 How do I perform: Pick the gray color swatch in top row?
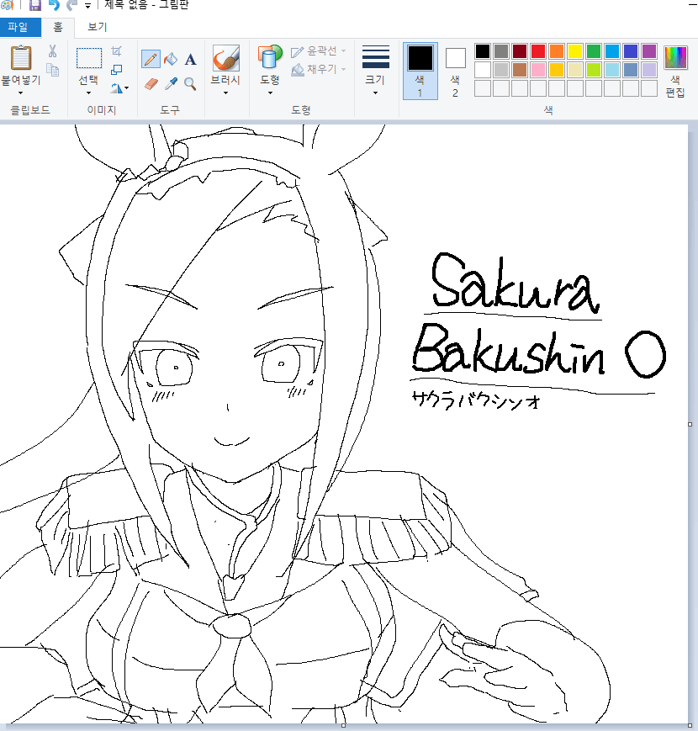(501, 50)
